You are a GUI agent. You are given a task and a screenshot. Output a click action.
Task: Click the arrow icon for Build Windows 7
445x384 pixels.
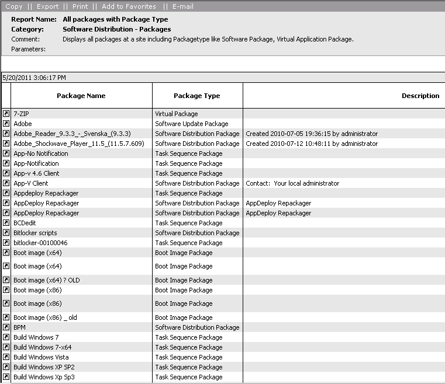(6, 337)
